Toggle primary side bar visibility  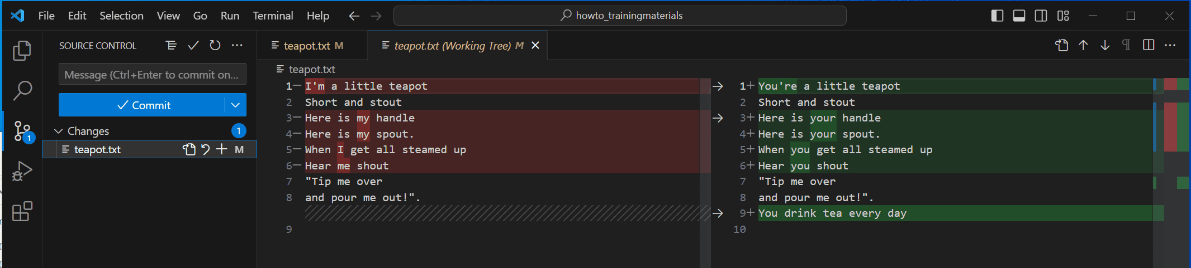click(997, 16)
